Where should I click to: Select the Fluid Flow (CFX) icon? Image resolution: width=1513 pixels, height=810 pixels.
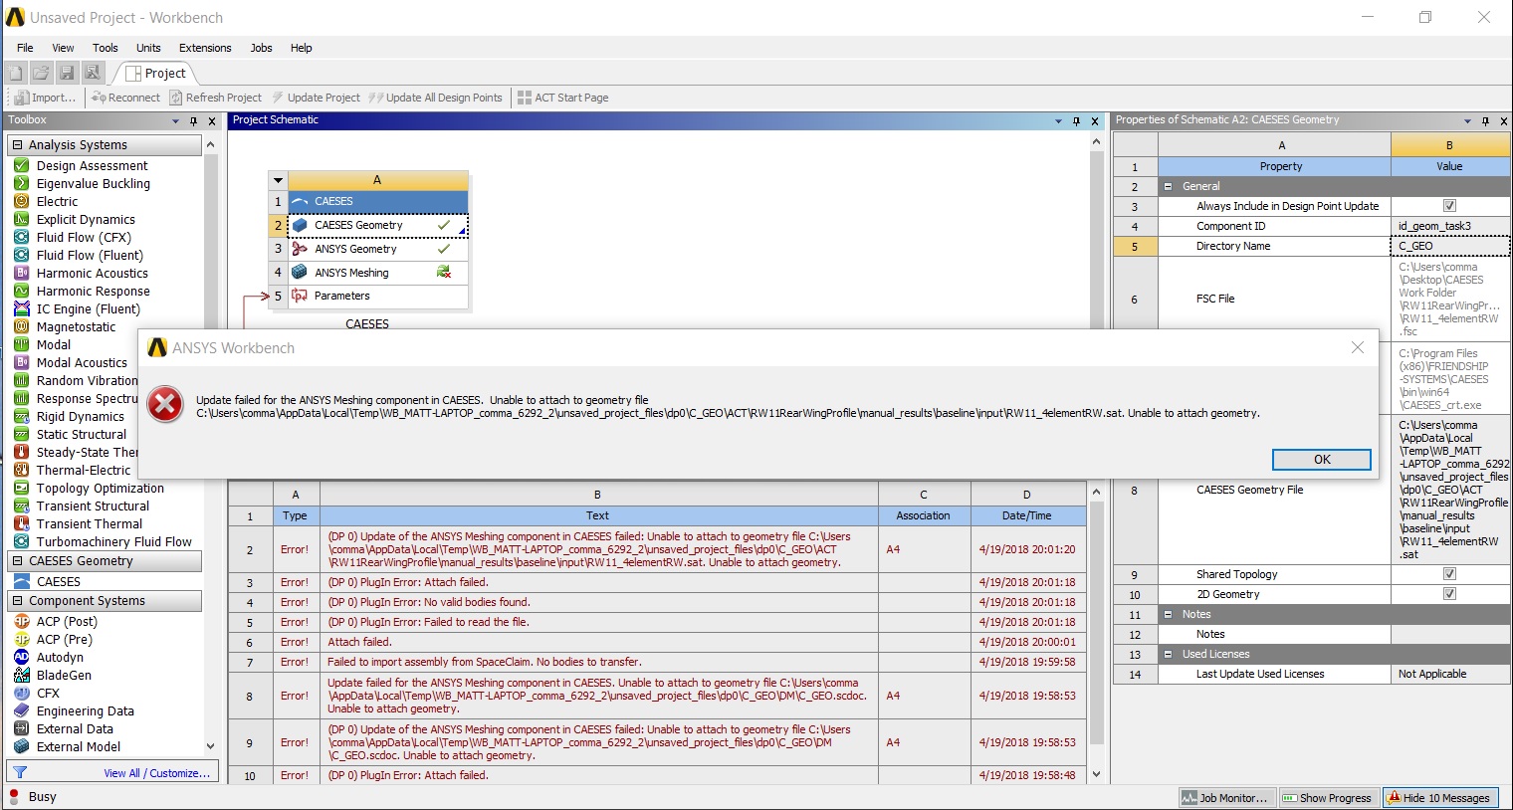point(21,238)
